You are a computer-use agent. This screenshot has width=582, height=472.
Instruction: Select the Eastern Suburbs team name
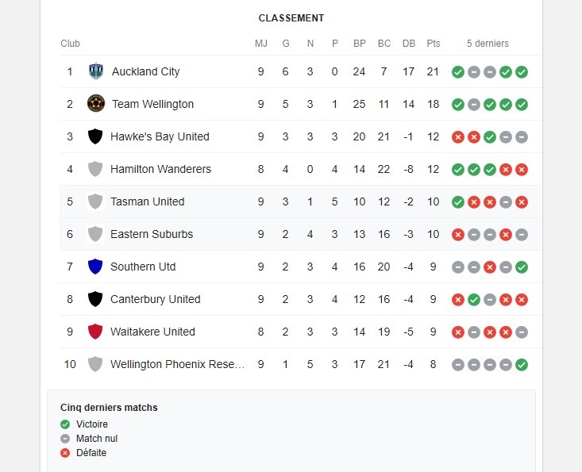[x=152, y=234]
